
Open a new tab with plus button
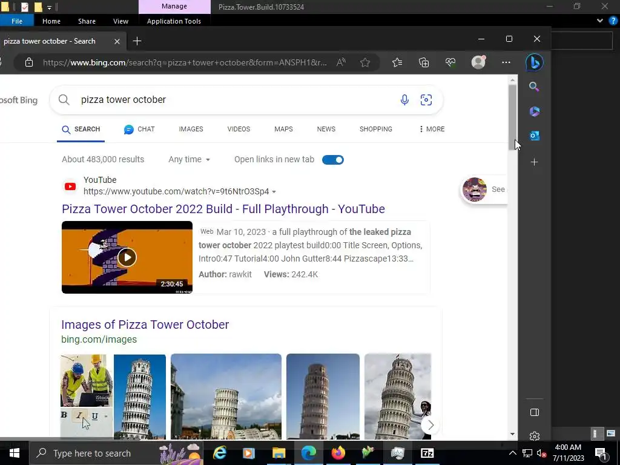coord(137,41)
